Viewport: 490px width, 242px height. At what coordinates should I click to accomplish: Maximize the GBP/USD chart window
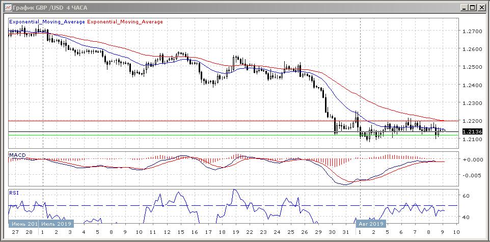coord(472,7)
